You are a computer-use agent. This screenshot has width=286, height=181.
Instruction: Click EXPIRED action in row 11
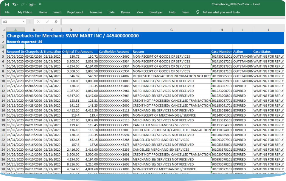(x=243, y=86)
